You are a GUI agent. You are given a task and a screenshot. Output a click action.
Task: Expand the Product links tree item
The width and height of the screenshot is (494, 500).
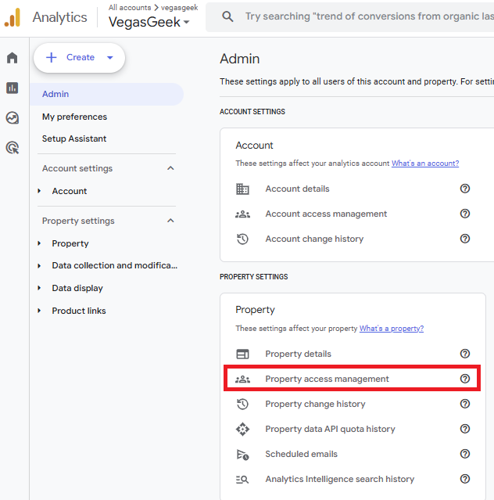40,311
